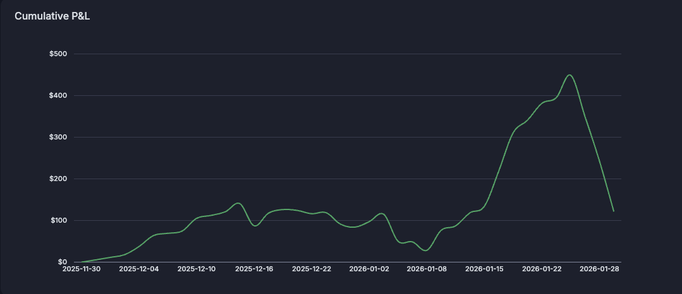Choose the 2026-01-08 date tick label
Viewport: 682px width, 294px height.
tap(427, 269)
